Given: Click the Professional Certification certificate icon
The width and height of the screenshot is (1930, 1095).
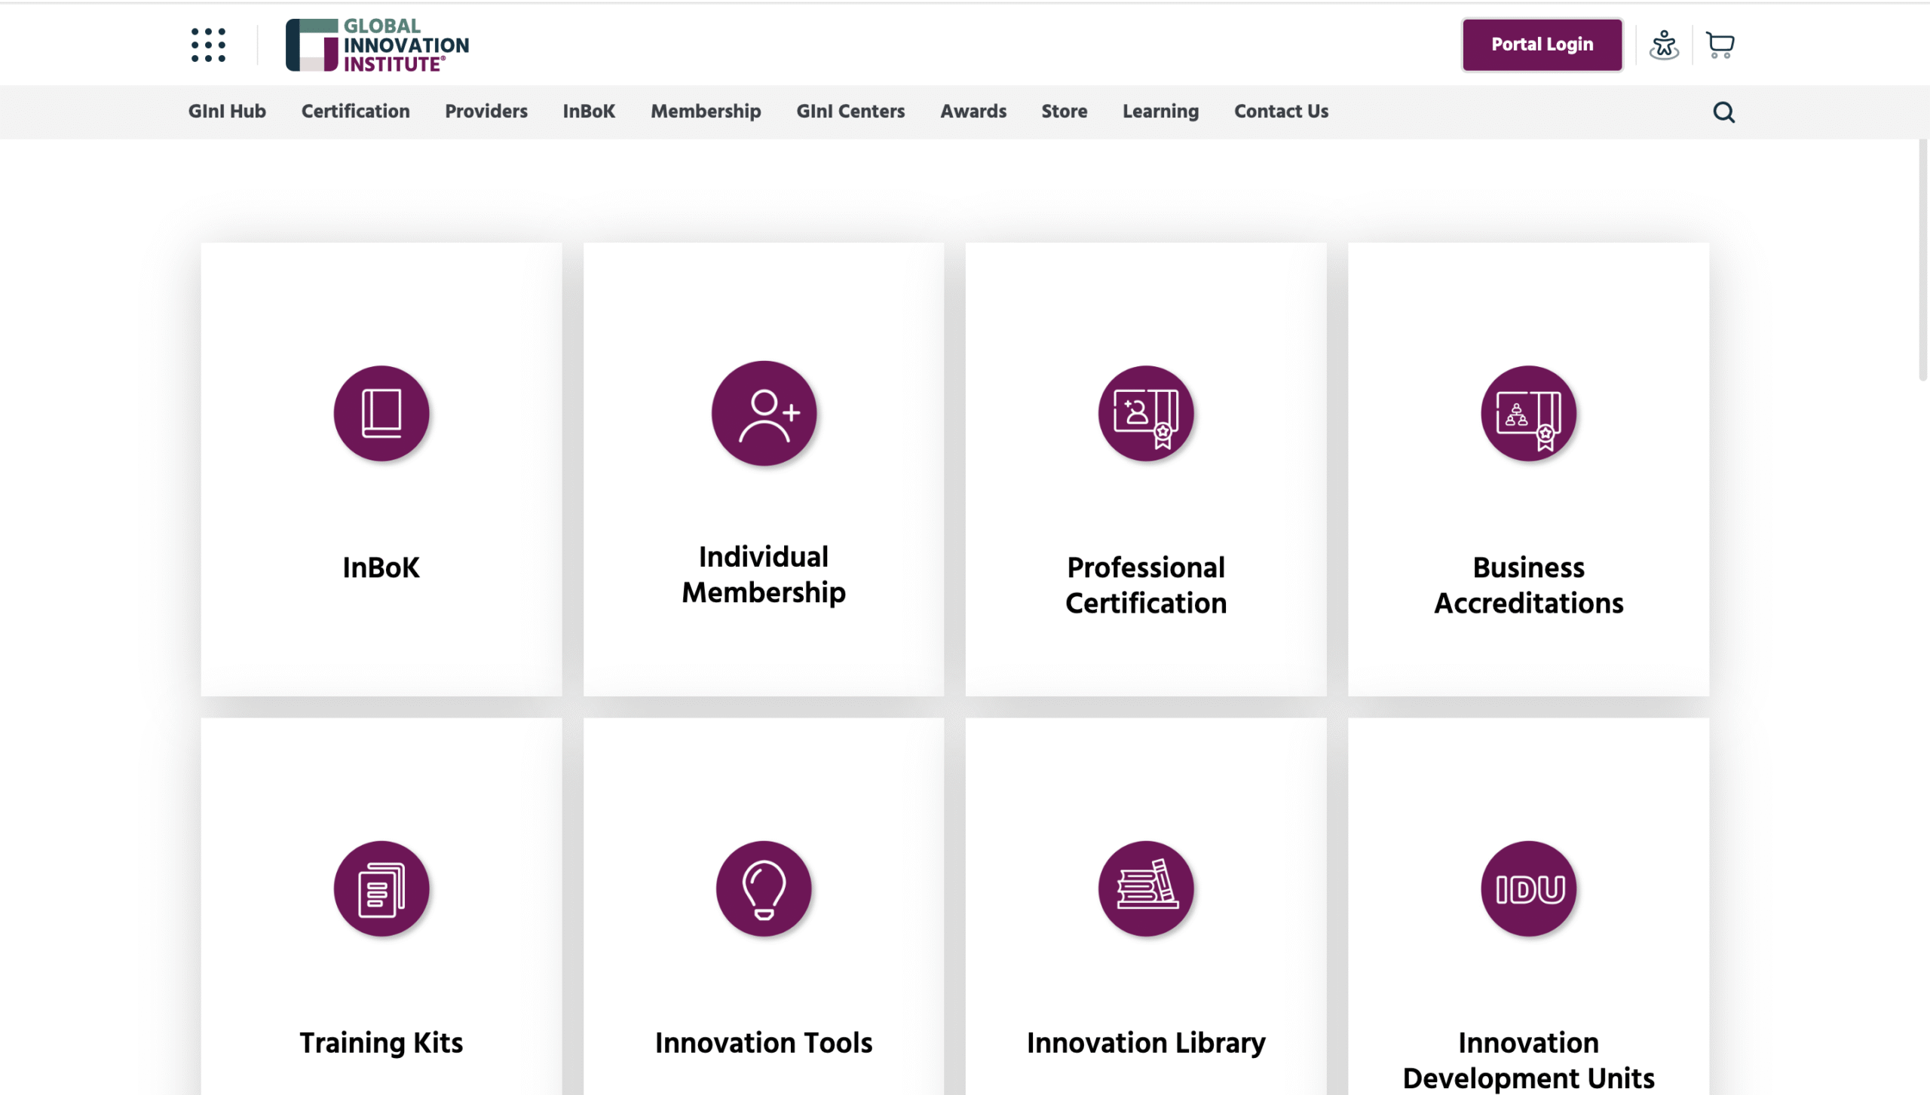Looking at the screenshot, I should click(x=1146, y=414).
